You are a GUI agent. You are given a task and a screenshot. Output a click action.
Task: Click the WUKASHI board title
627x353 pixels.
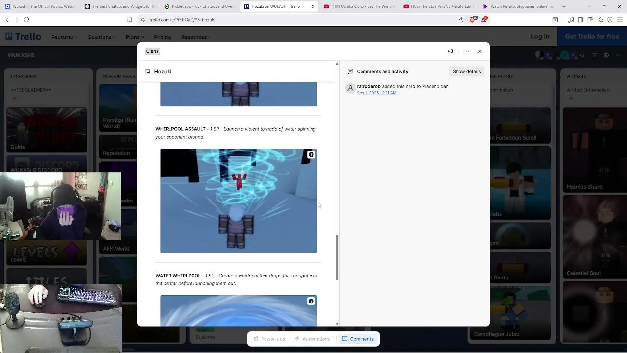(21, 55)
